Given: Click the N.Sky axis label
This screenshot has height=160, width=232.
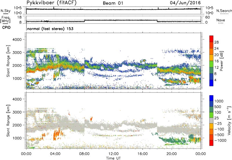Looking at the screenshot, I should [6, 11].
